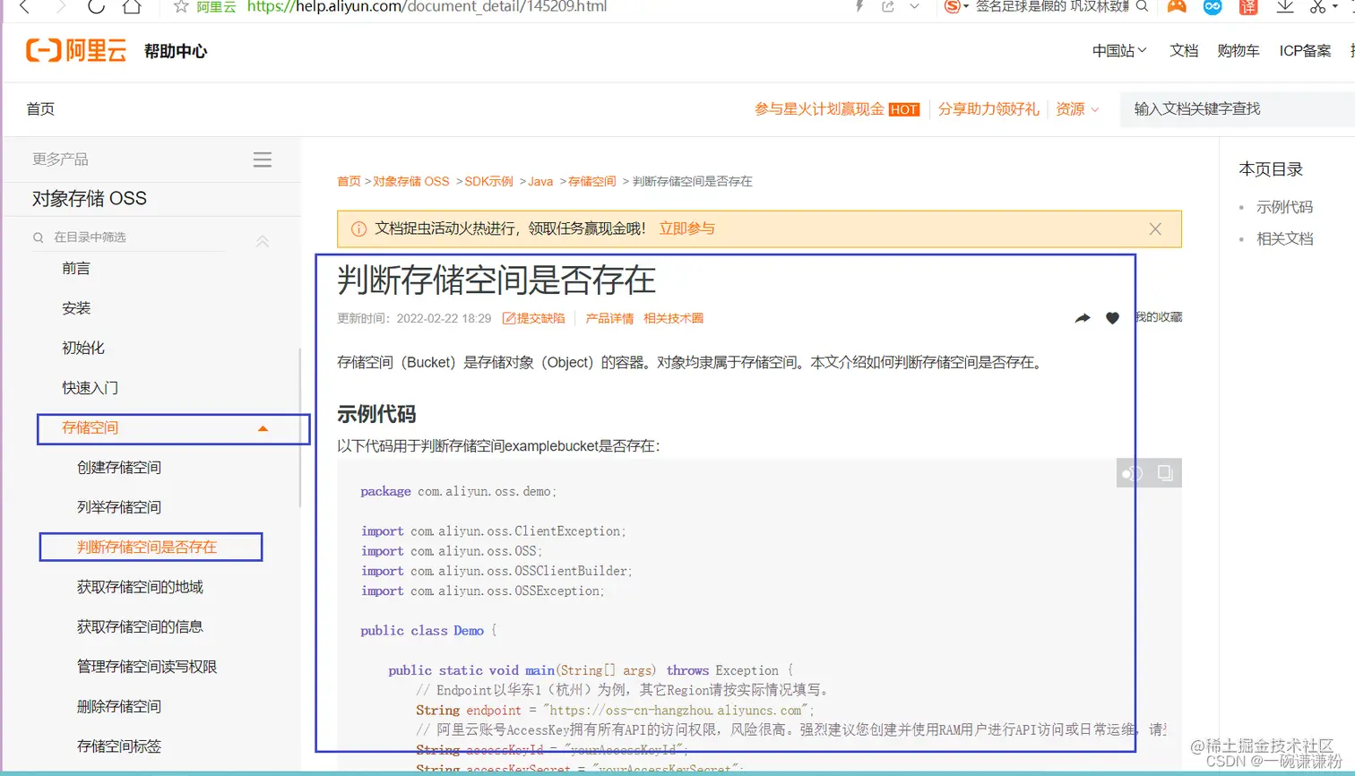Toggle the code block dark mode switch
Viewport: 1355px width, 776px height.
pos(1133,473)
